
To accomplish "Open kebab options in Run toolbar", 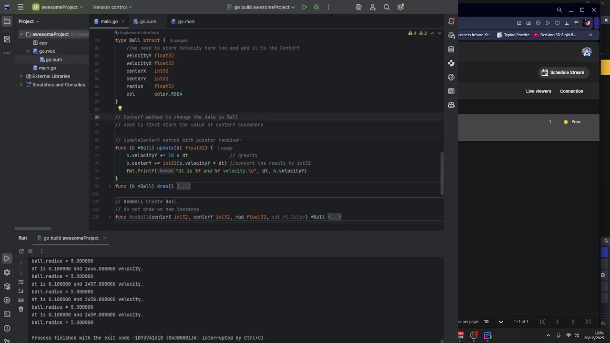I will click(42, 251).
